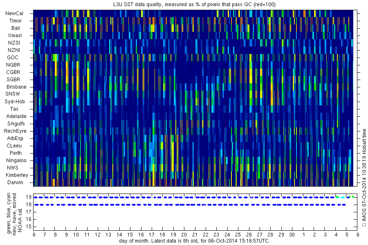Select day 14 on the x-axis
This screenshot has width=368, height=245.
tap(119, 234)
